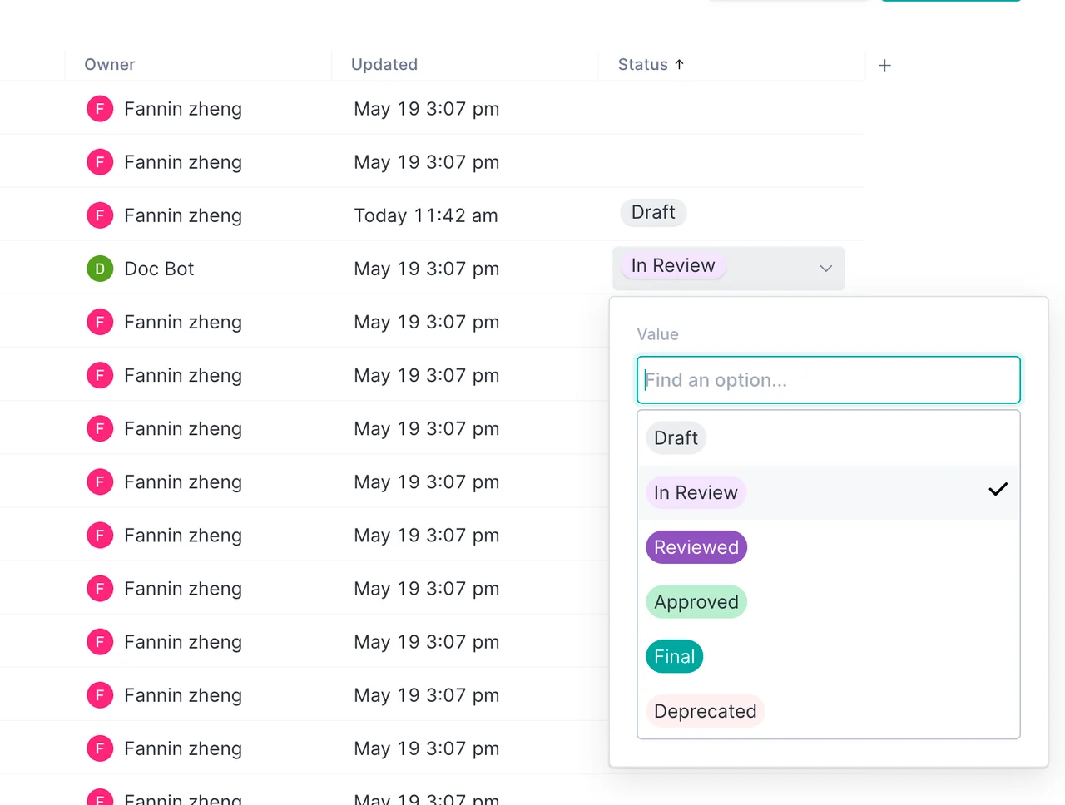This screenshot has height=805, width=1065.
Task: Select the Draft option in the value list
Action: 676,438
